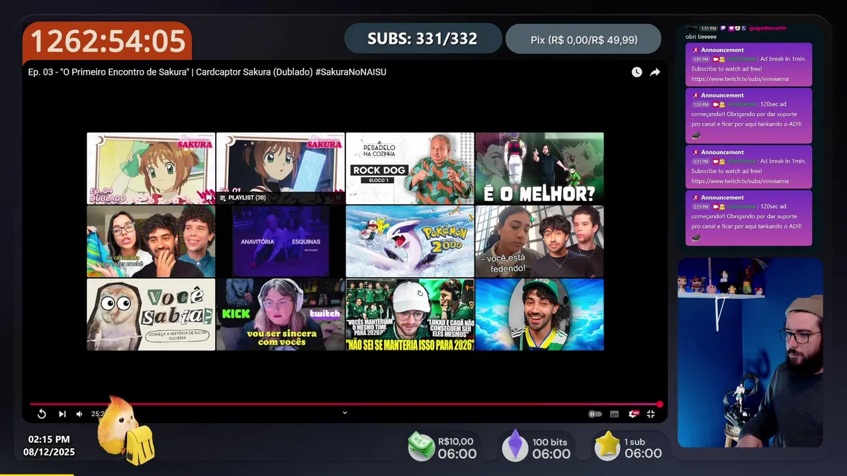Click the streamer webcam feed
The width and height of the screenshot is (847, 476).
[x=750, y=352]
